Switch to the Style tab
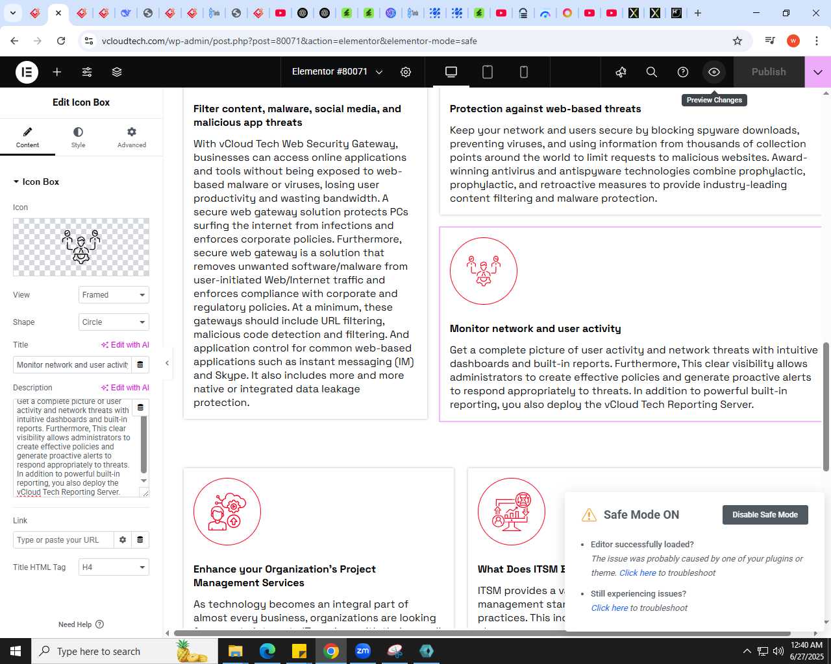831x664 pixels. tap(79, 137)
